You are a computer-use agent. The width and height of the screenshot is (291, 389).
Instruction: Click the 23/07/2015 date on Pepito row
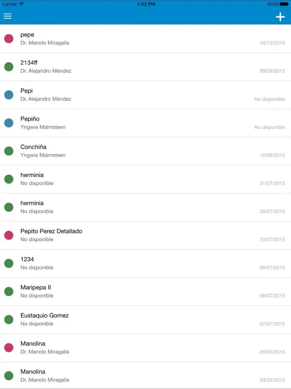tap(272, 240)
